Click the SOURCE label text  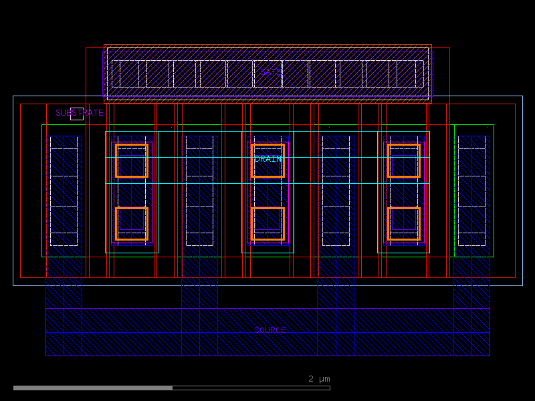coord(270,328)
